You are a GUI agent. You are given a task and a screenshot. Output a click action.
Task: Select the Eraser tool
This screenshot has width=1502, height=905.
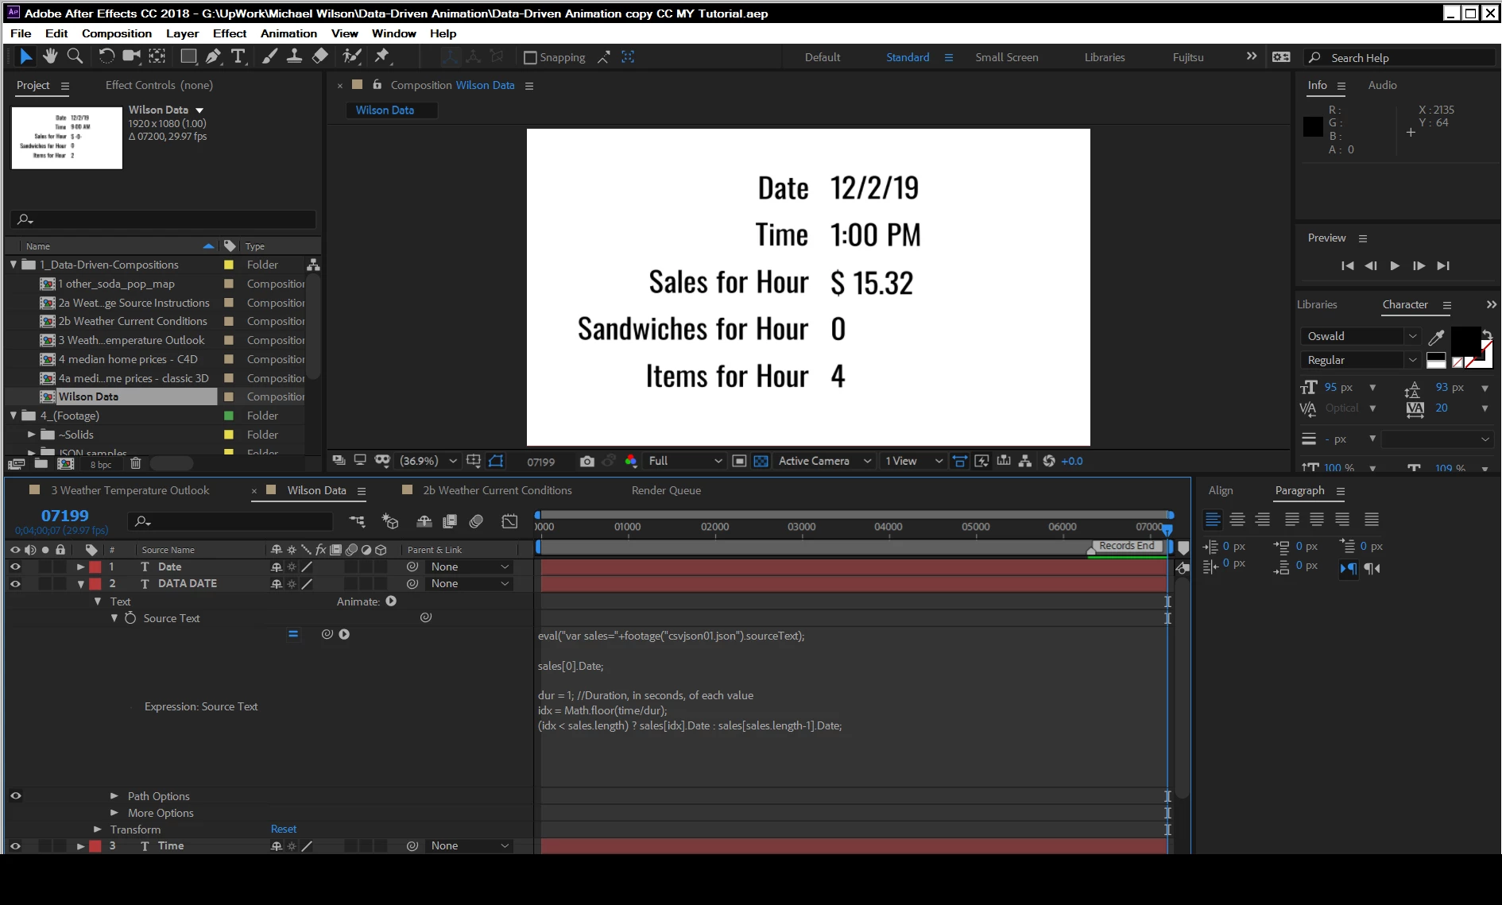click(320, 56)
